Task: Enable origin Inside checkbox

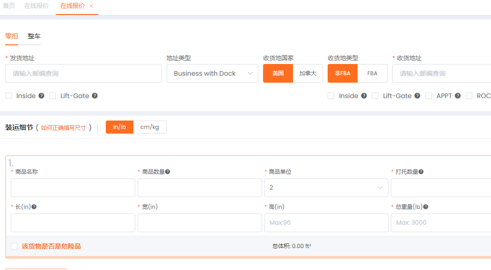Action: 8,96
